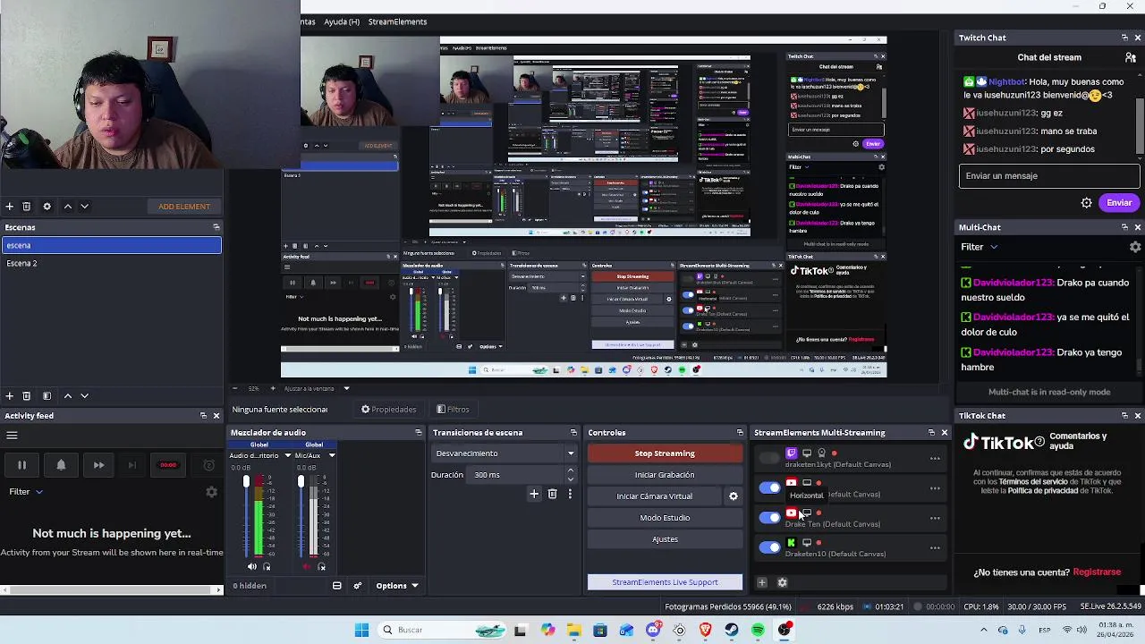This screenshot has width=1145, height=644.
Task: Click Iniciar Grabación
Action: point(665,475)
